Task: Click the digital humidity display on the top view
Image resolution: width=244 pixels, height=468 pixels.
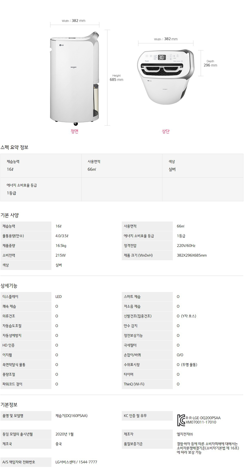Action: [162, 57]
